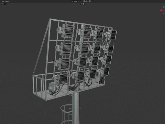
Task: Open the Global transform orientation dropdown
Action: point(75,1)
